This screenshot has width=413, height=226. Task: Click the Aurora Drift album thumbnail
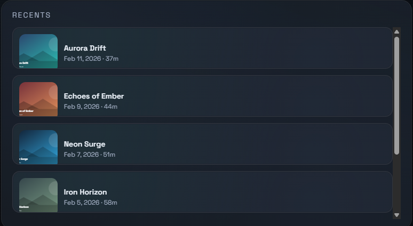(38, 51)
